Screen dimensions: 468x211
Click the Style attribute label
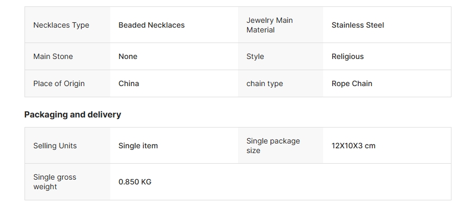coord(255,56)
